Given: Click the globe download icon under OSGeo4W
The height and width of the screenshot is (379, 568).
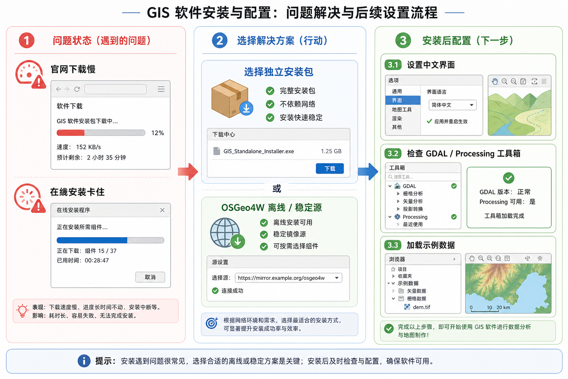Looking at the screenshot, I should (x=227, y=233).
